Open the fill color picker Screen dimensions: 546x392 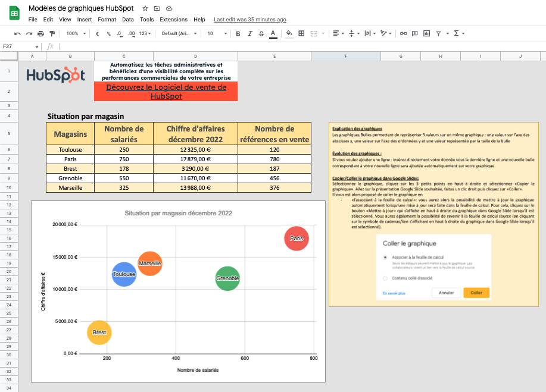tap(289, 33)
